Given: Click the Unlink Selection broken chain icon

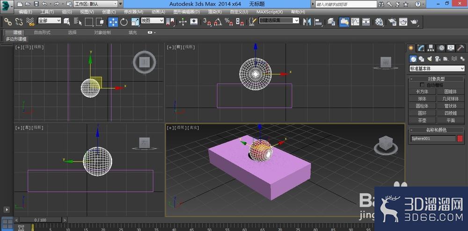Looking at the screenshot, I should 19,22.
